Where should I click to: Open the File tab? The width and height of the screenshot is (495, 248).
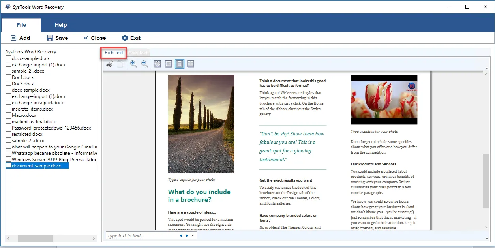click(x=21, y=25)
